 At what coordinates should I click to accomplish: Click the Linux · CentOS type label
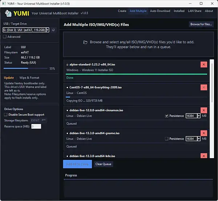[76, 93]
